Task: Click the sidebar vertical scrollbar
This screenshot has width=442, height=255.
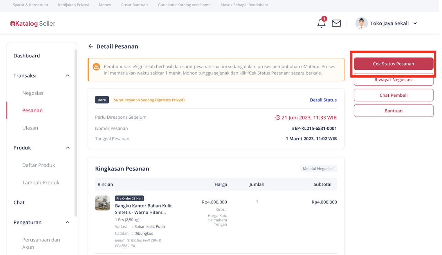Action: 76,133
